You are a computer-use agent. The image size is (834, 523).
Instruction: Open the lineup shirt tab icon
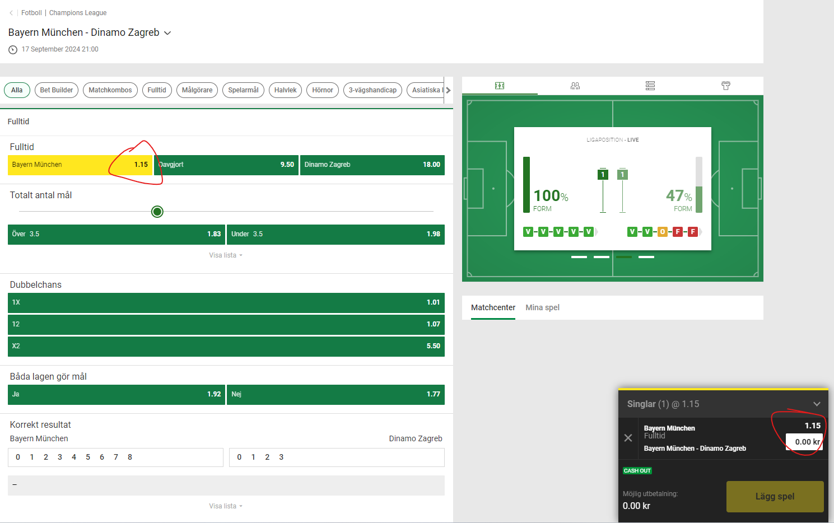(726, 86)
